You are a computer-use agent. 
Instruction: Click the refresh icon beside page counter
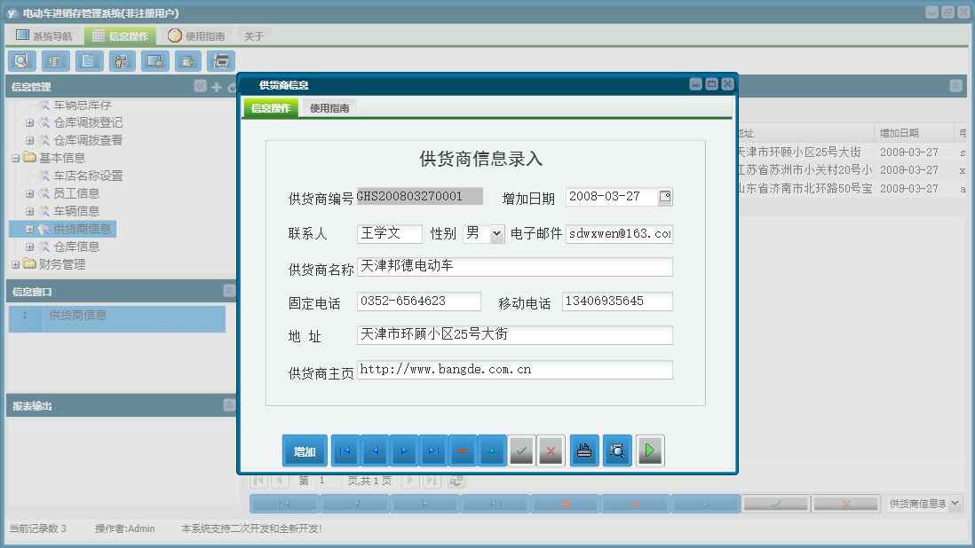coord(456,481)
